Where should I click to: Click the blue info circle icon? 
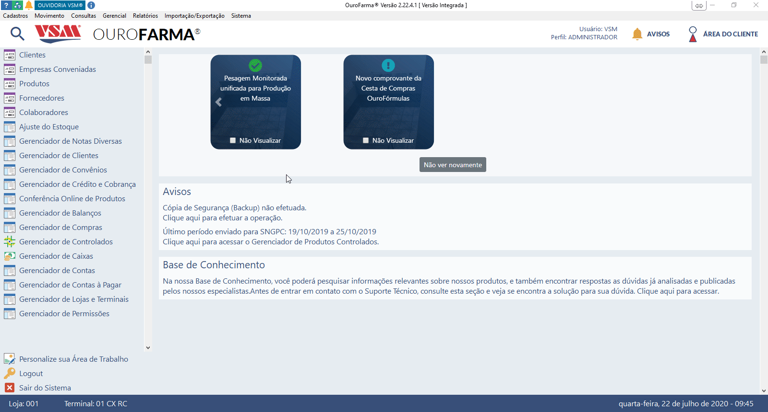click(91, 5)
